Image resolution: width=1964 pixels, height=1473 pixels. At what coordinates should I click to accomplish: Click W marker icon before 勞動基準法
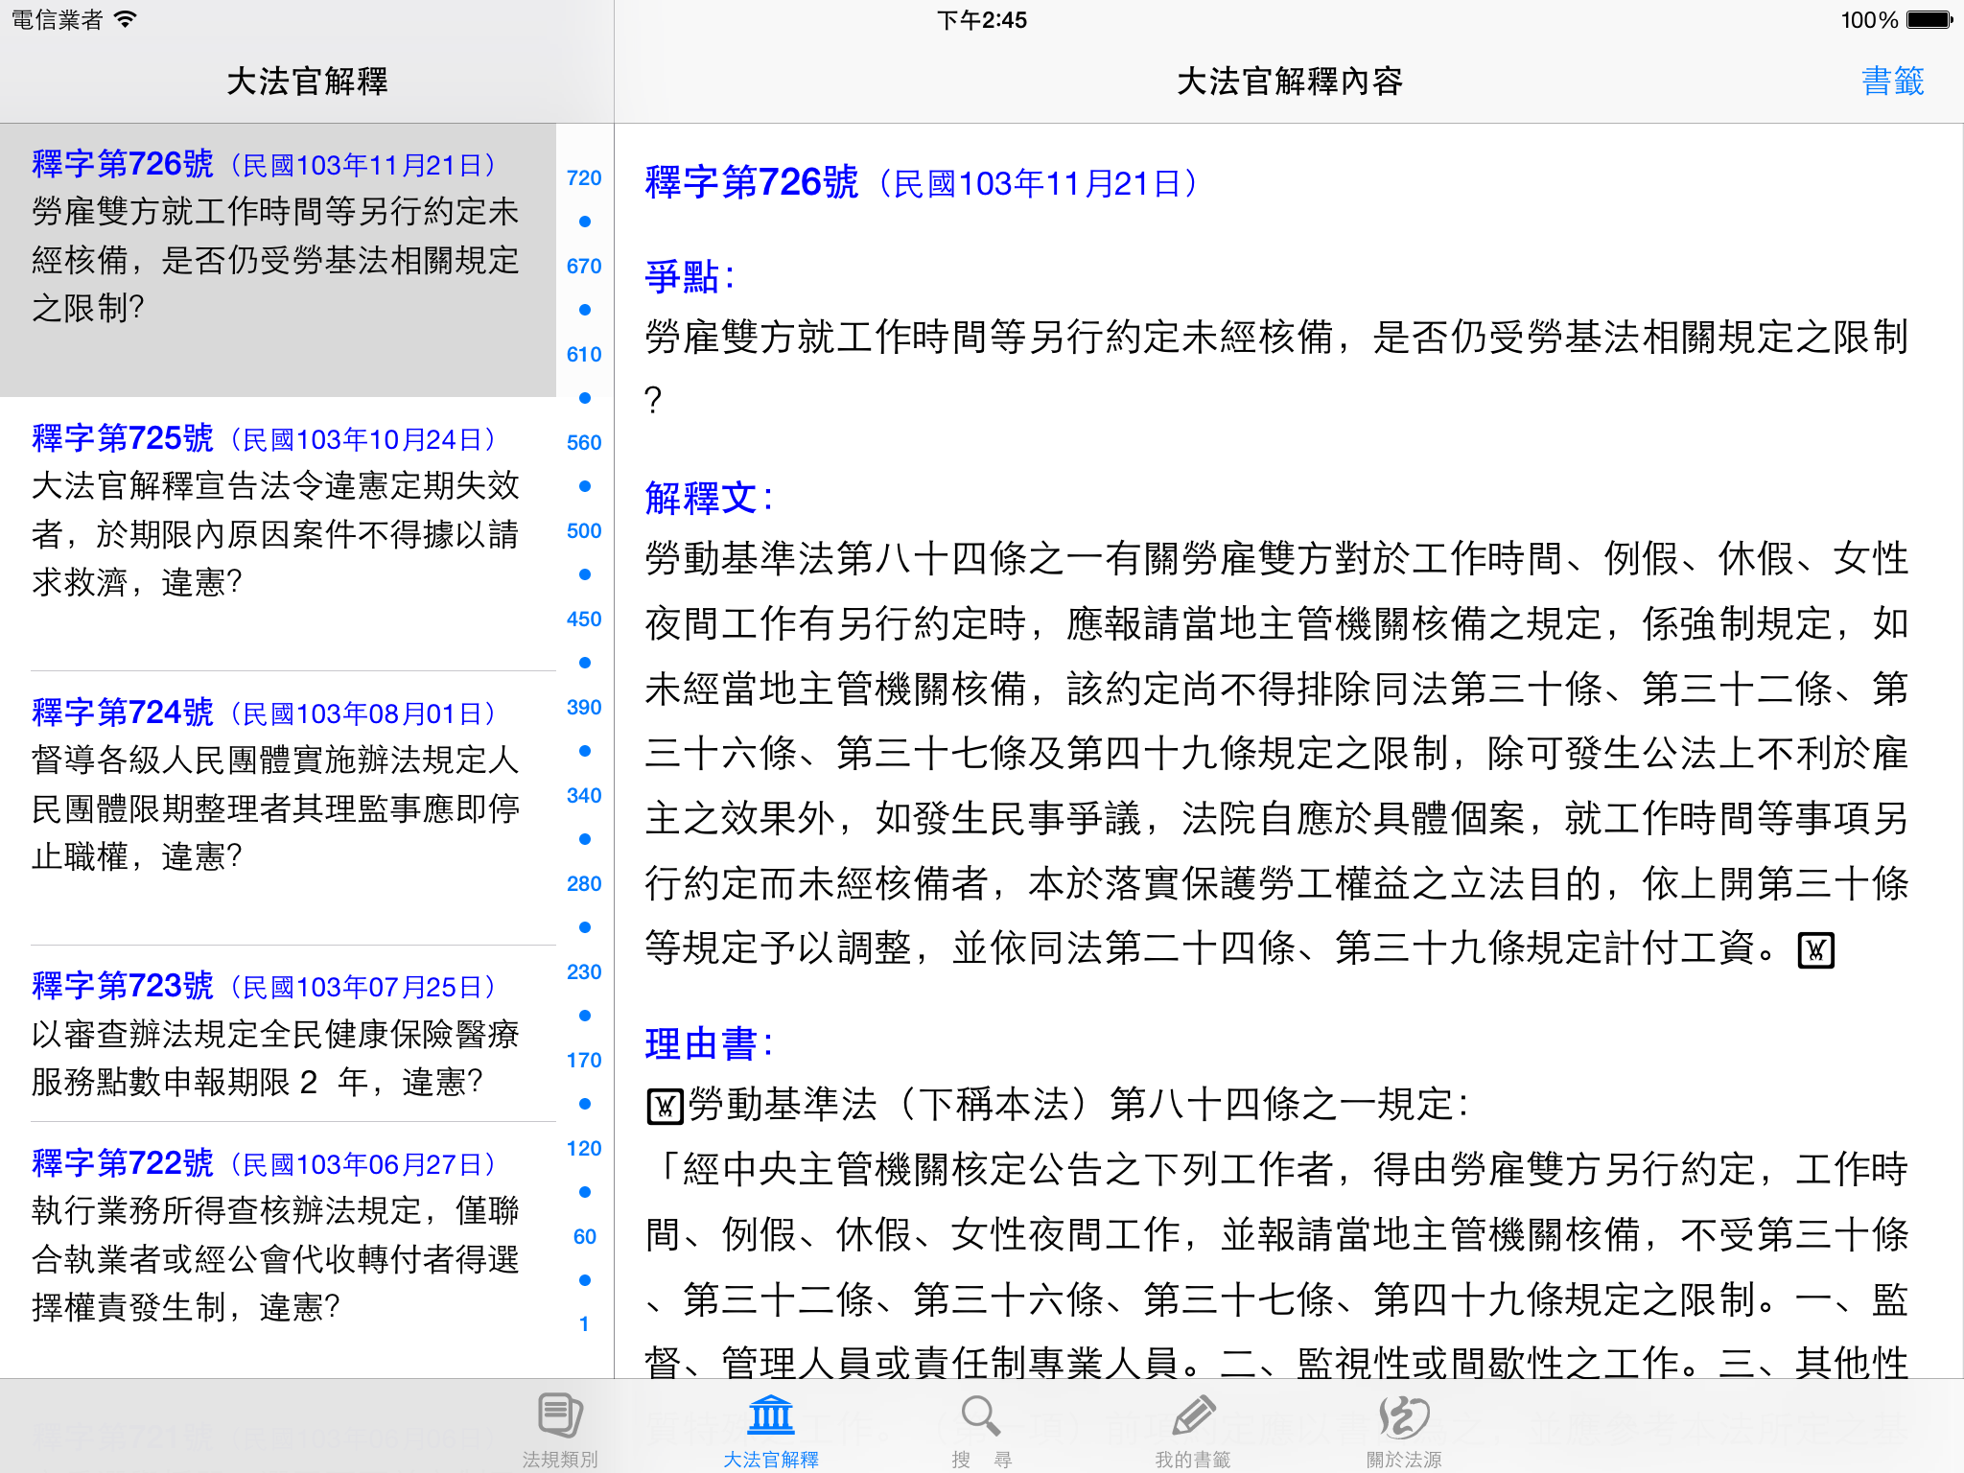[664, 1106]
